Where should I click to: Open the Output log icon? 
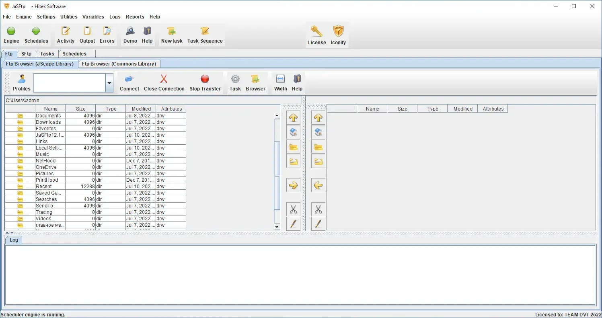[x=87, y=31]
